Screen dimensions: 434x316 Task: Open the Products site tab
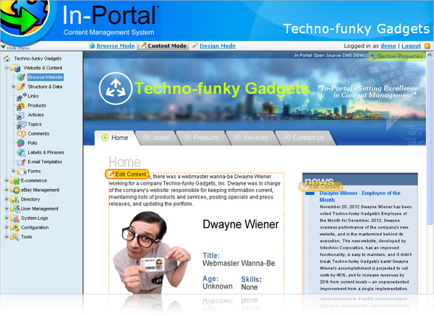(202, 138)
